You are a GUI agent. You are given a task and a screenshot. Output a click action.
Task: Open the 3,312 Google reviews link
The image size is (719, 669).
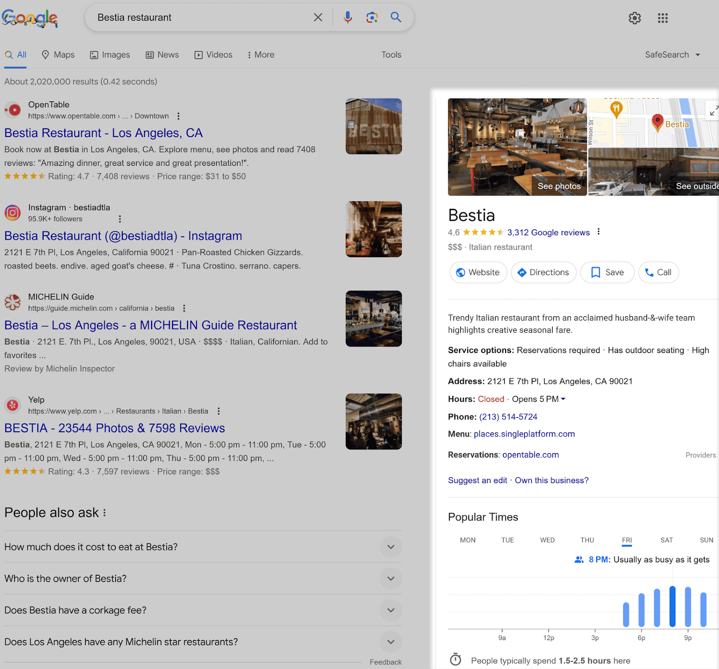coord(548,232)
